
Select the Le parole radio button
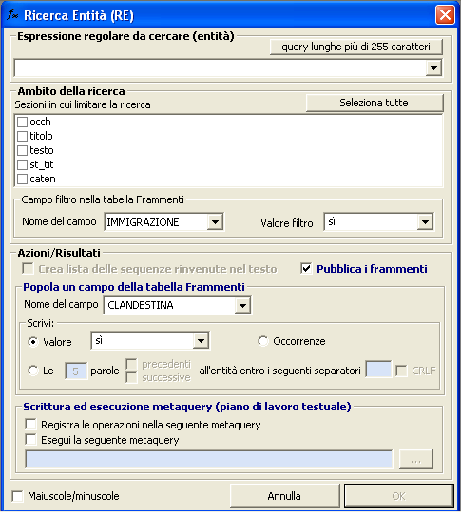(33, 370)
